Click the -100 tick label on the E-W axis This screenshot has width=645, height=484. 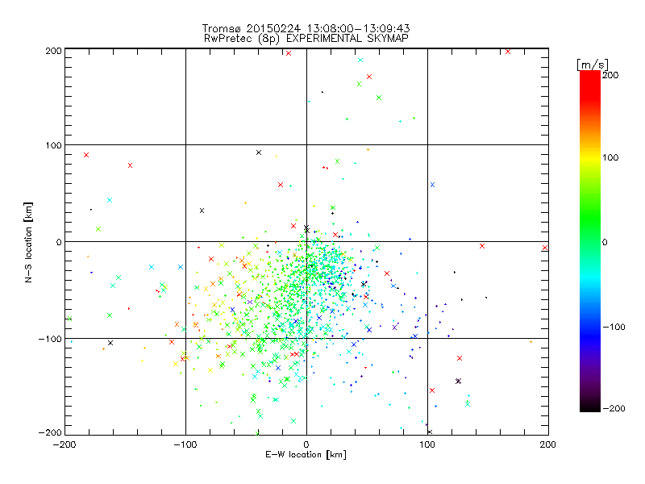pyautogui.click(x=185, y=444)
